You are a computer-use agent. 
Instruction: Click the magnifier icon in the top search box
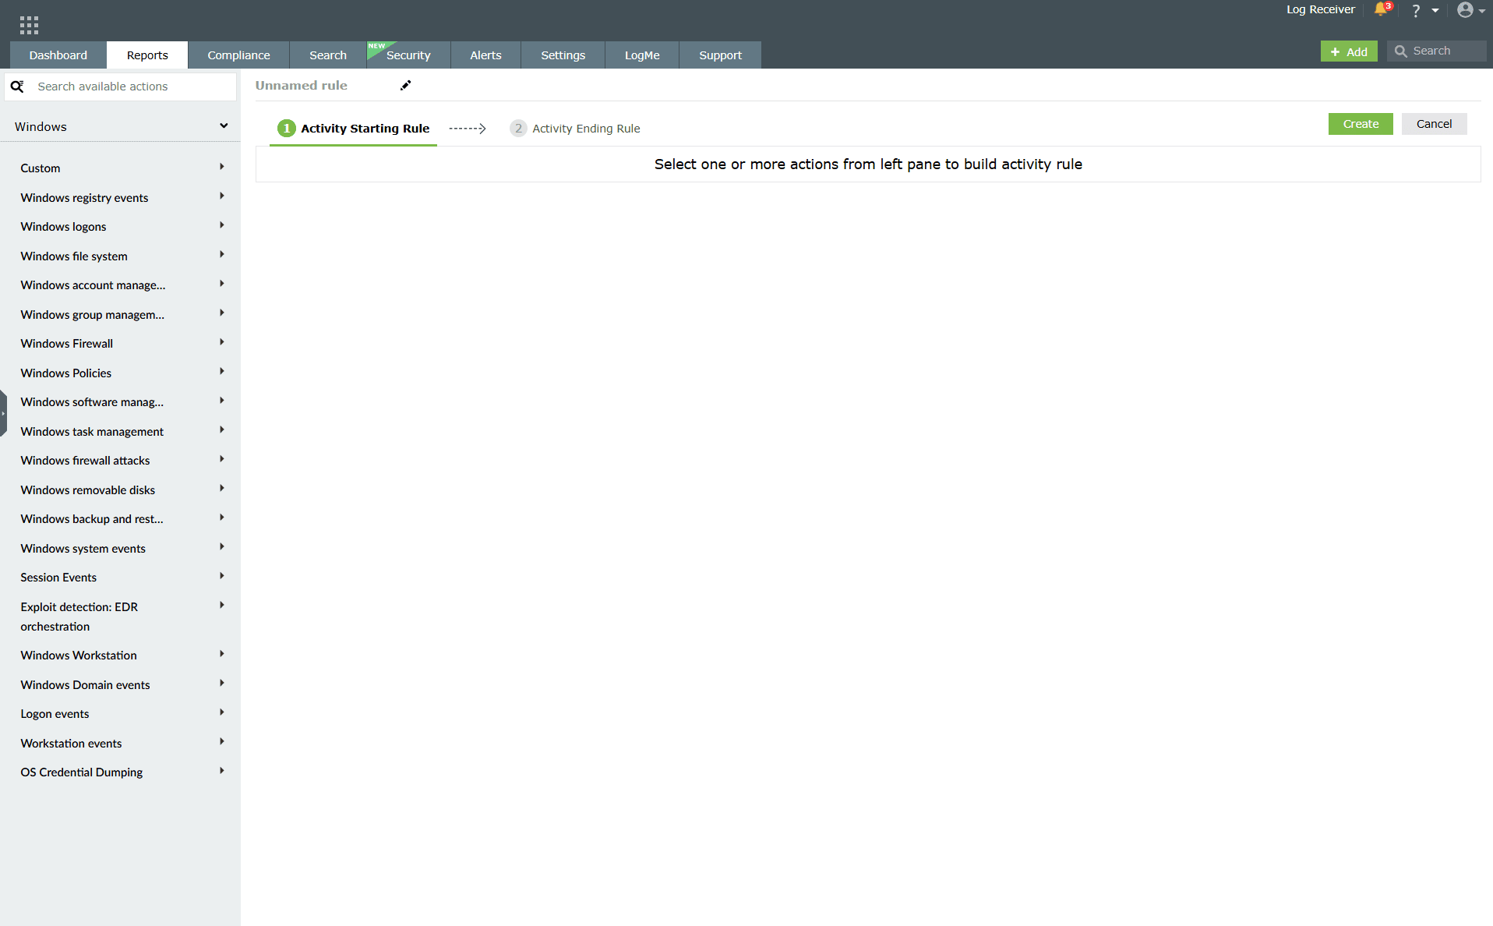click(1403, 50)
